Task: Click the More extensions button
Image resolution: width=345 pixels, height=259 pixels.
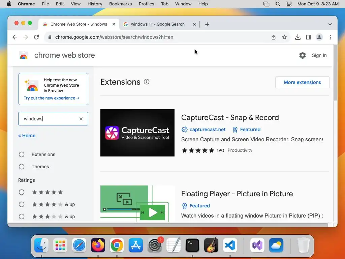Action: point(302,82)
